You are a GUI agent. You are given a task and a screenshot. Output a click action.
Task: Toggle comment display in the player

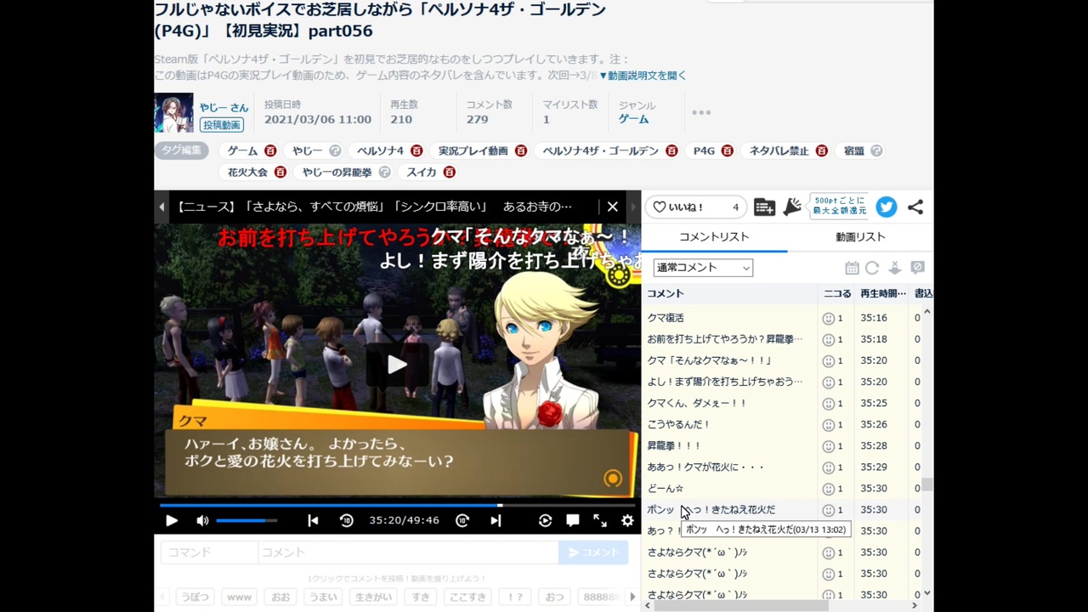coord(573,521)
